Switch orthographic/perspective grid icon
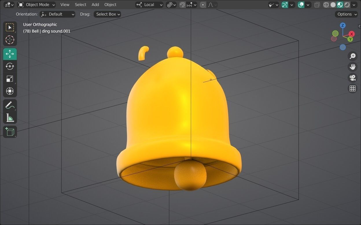The image size is (361, 225). click(352, 88)
